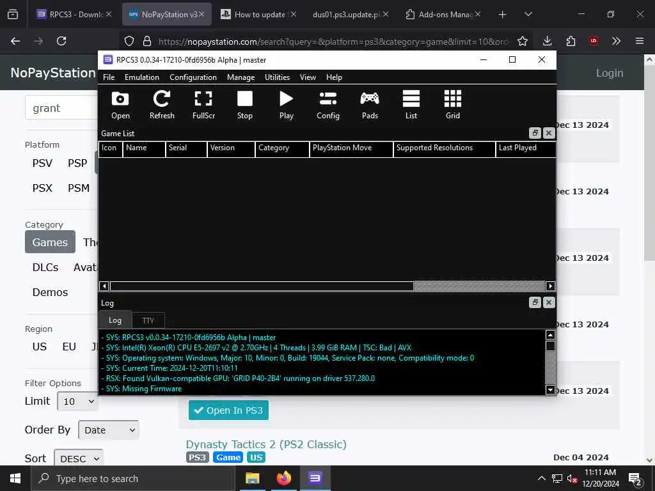Click the Open icon in RPCS3 toolbar
The height and width of the screenshot is (491, 655).
[120, 105]
